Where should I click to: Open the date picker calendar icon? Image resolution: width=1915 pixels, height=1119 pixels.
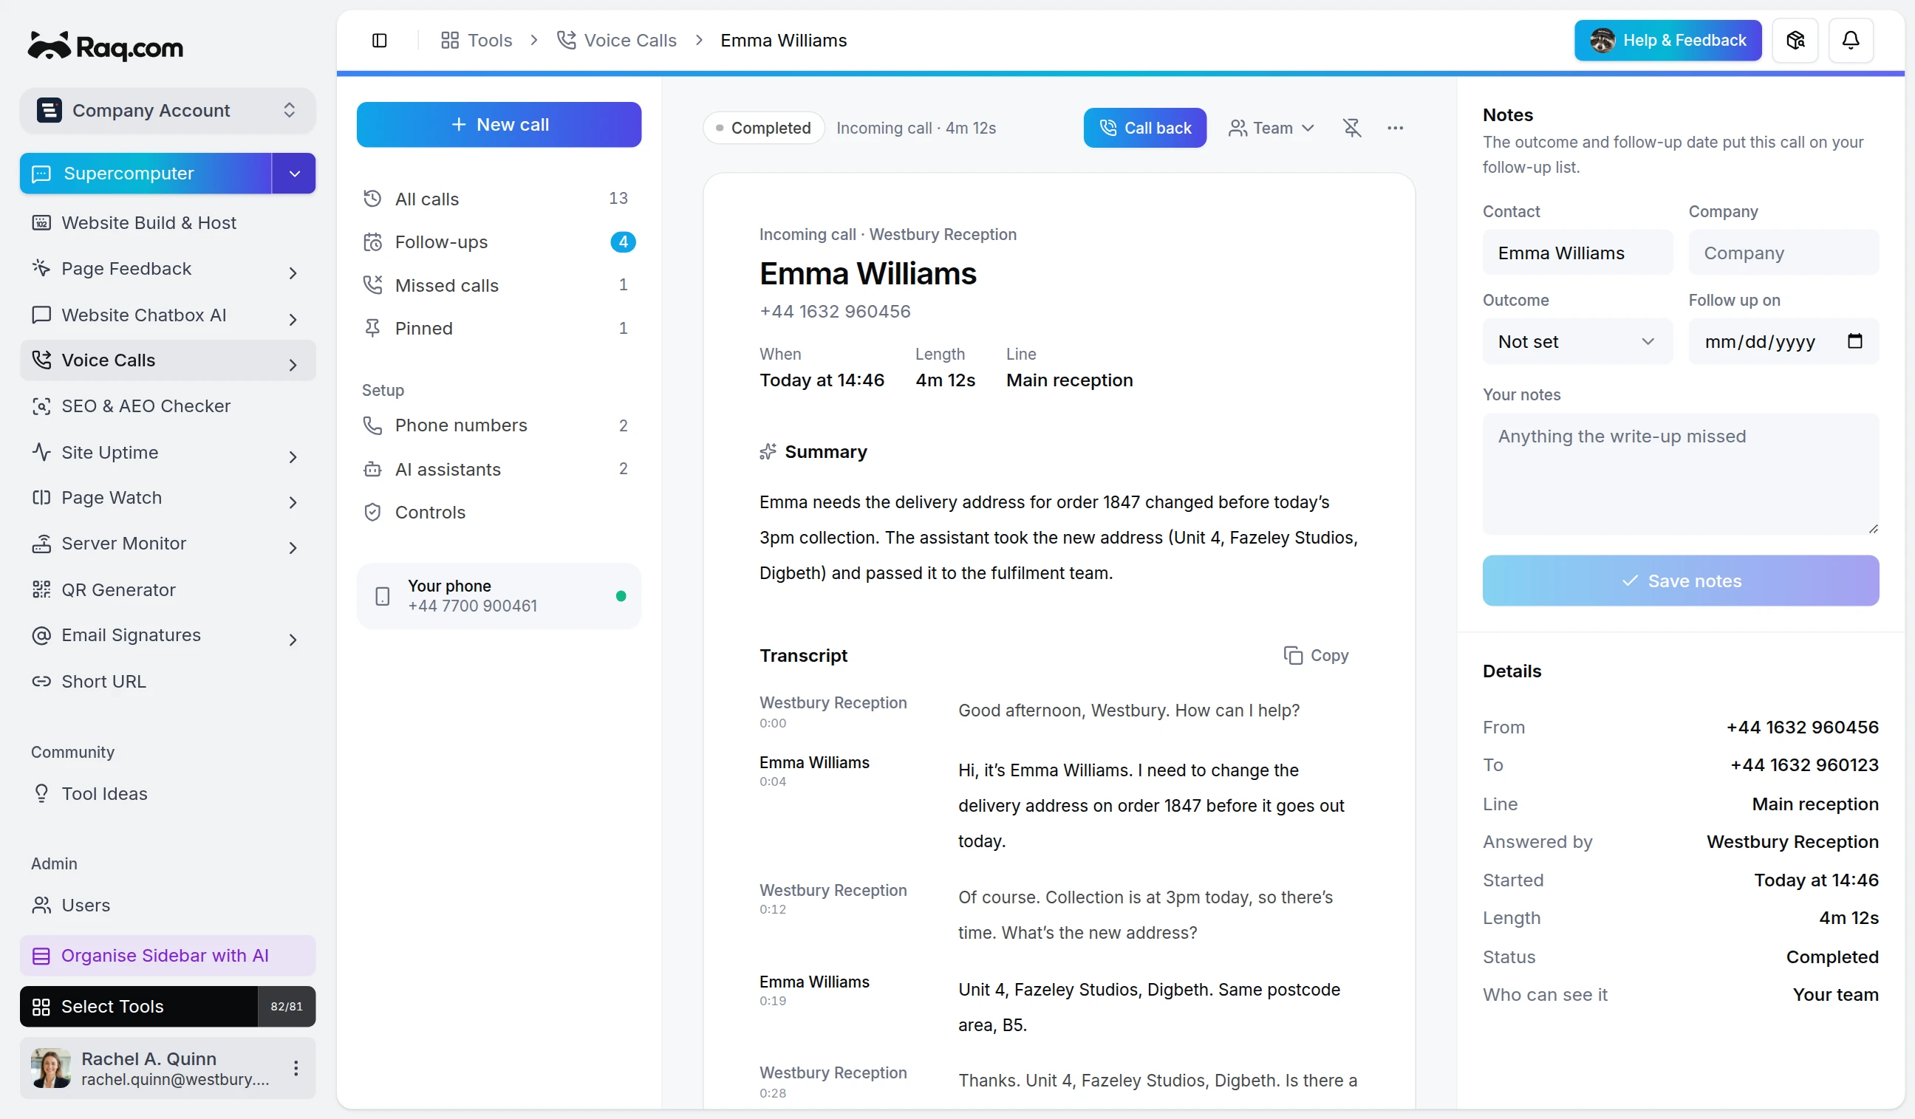click(x=1855, y=341)
